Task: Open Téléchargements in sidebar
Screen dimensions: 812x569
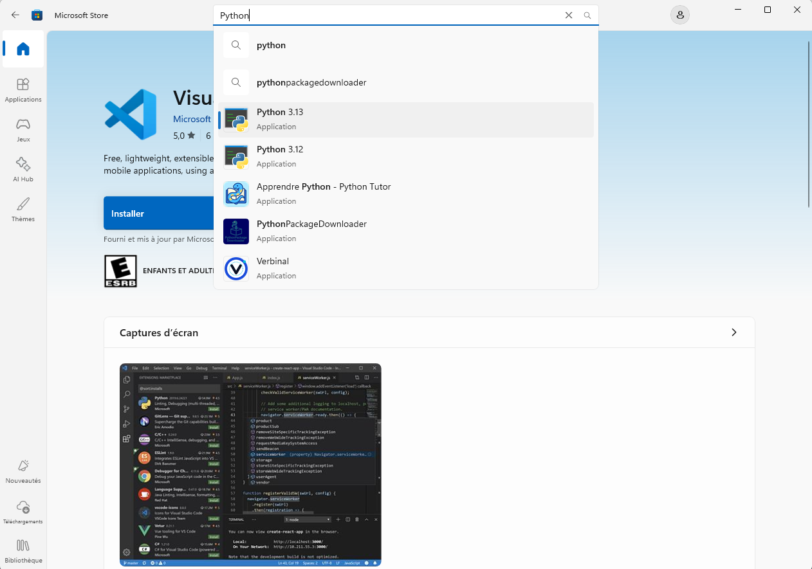Action: 23,512
